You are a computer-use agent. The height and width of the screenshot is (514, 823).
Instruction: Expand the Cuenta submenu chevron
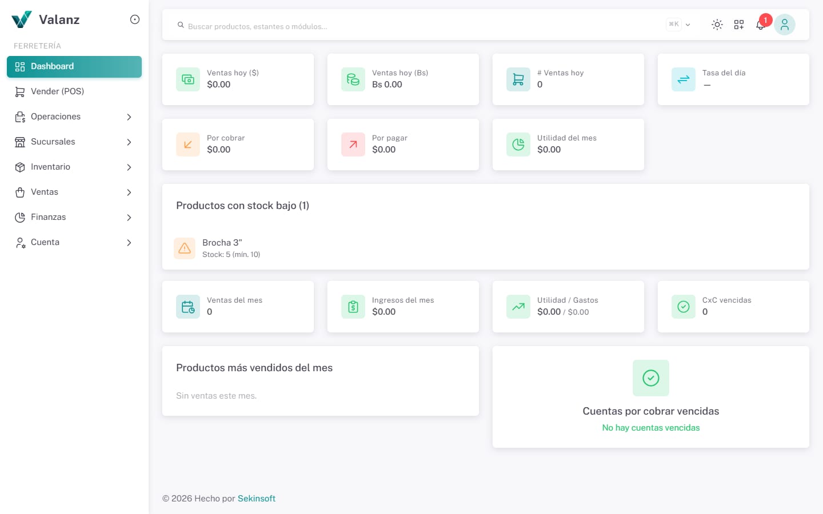tap(129, 243)
